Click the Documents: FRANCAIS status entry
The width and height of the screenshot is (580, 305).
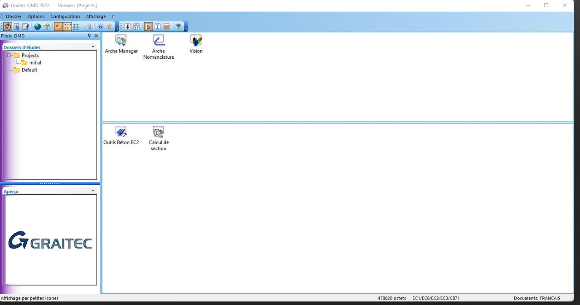[x=537, y=298]
